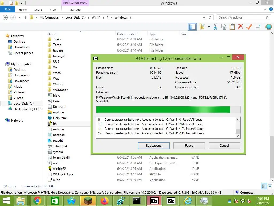The height and width of the screenshot is (206, 274).
Task: Click the red X Delete toolbar icon
Action: click(x=241, y=27)
